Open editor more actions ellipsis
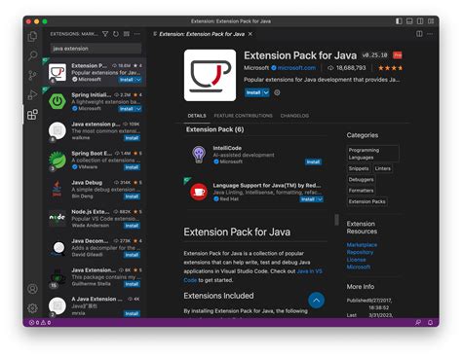462x357 pixels. (430, 34)
